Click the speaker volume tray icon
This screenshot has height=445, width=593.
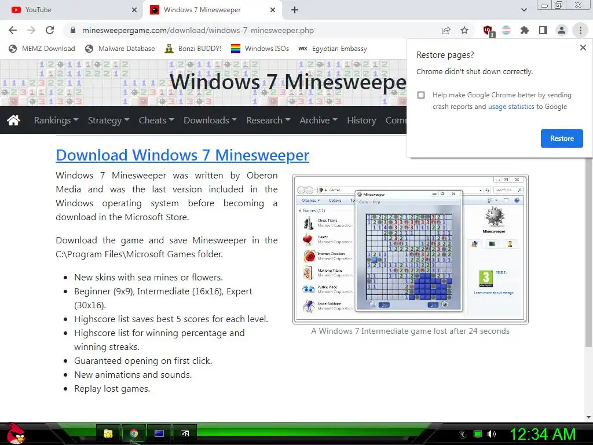(x=491, y=434)
